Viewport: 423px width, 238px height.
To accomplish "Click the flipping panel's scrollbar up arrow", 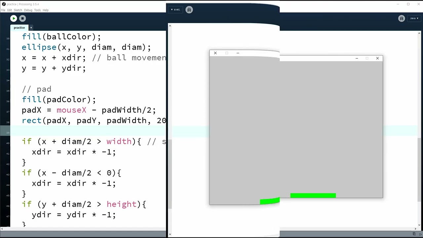I will [x=170, y=26].
